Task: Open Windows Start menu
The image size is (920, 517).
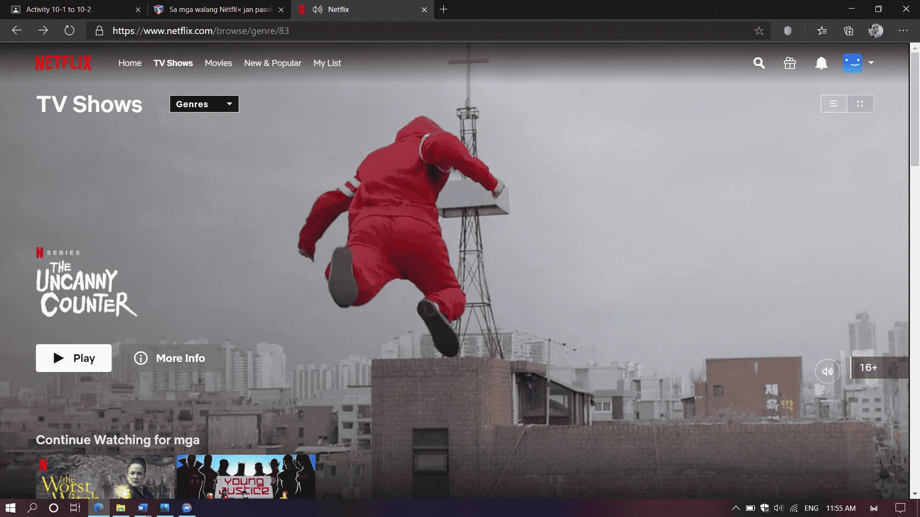Action: [x=11, y=508]
